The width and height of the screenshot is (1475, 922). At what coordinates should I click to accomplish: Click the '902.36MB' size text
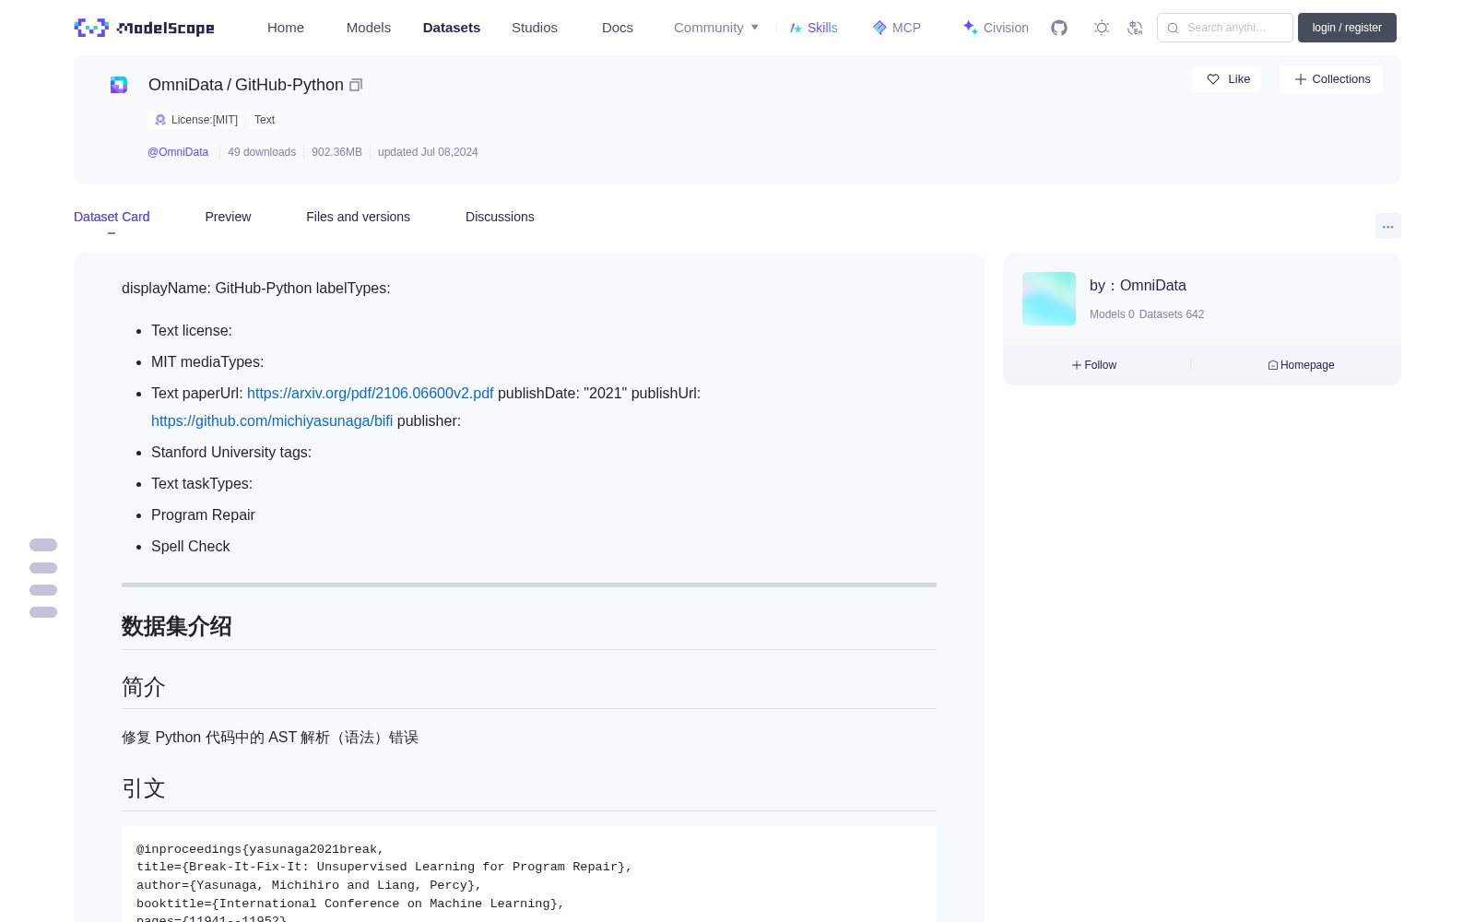tap(336, 152)
